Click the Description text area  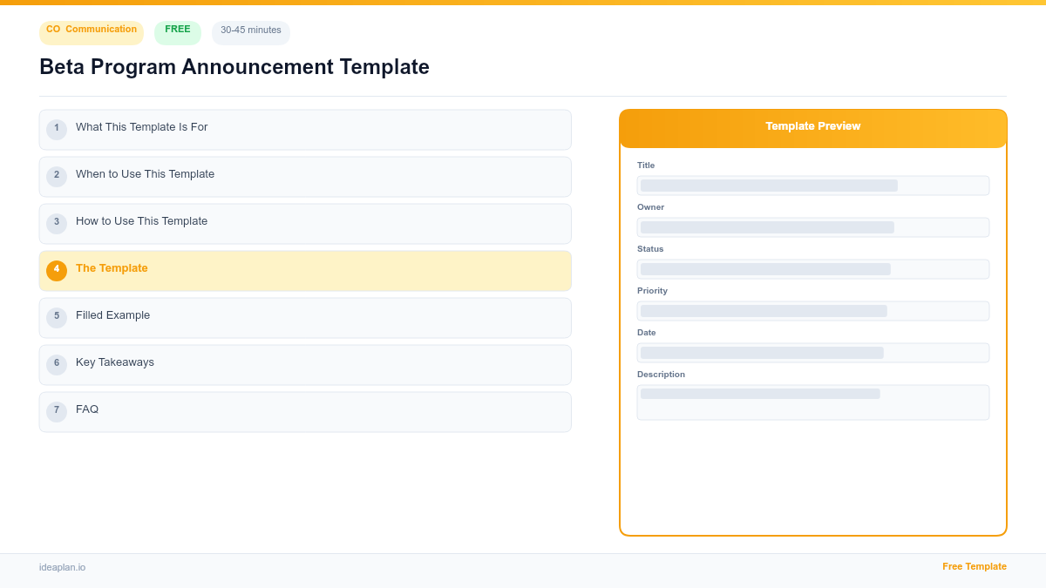click(x=813, y=402)
